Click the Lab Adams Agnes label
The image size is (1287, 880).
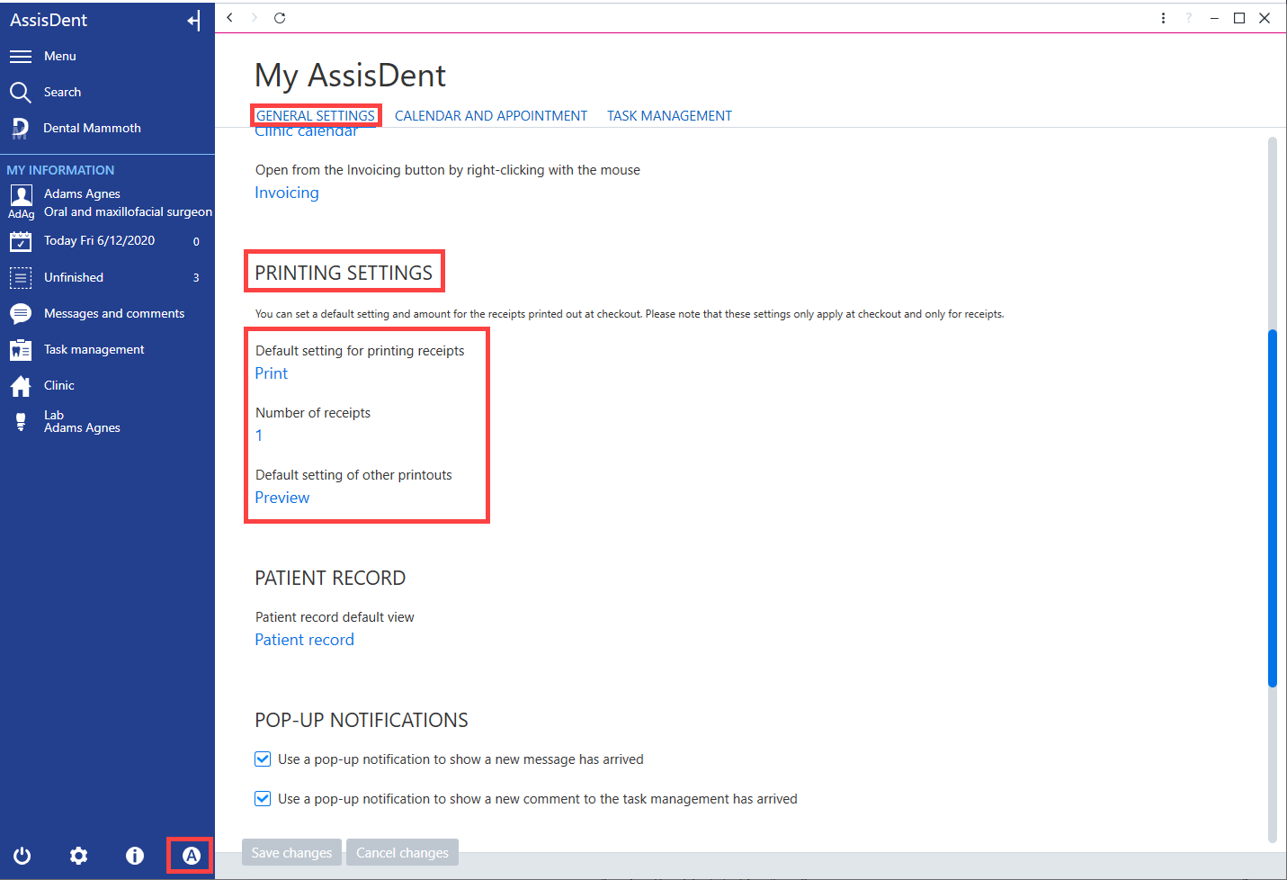[x=82, y=422]
